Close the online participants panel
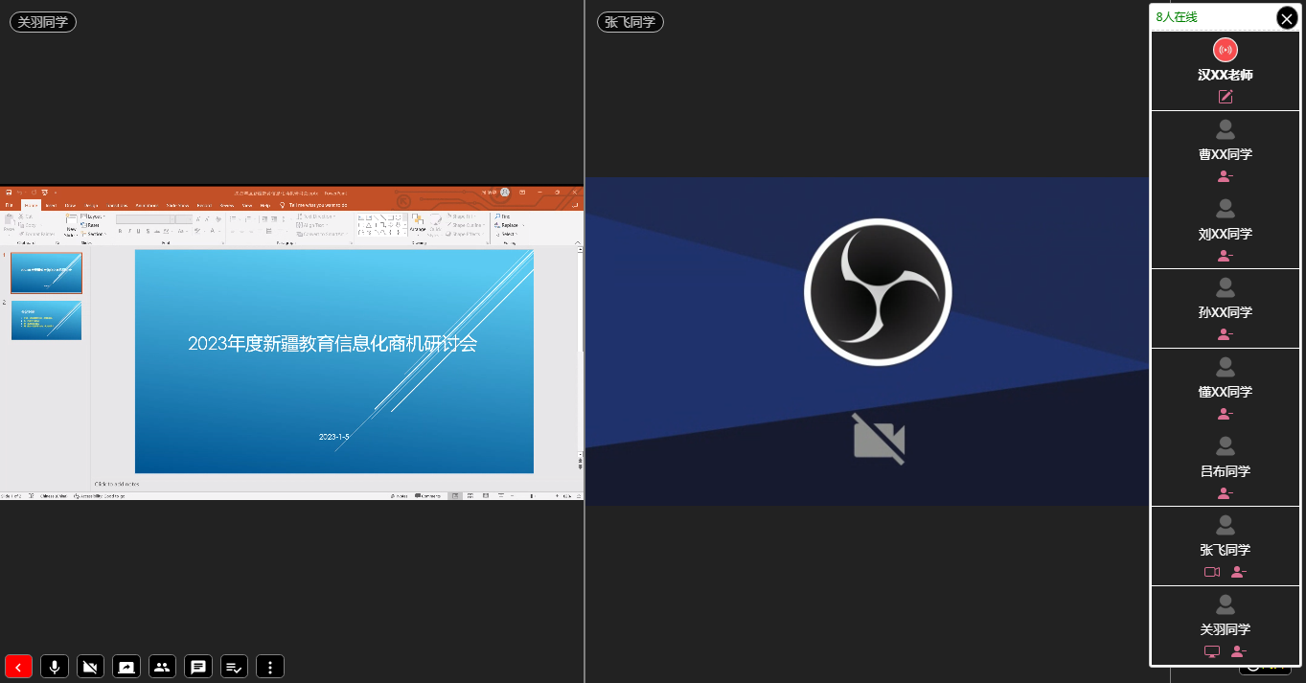This screenshot has height=683, width=1306. point(1286,17)
